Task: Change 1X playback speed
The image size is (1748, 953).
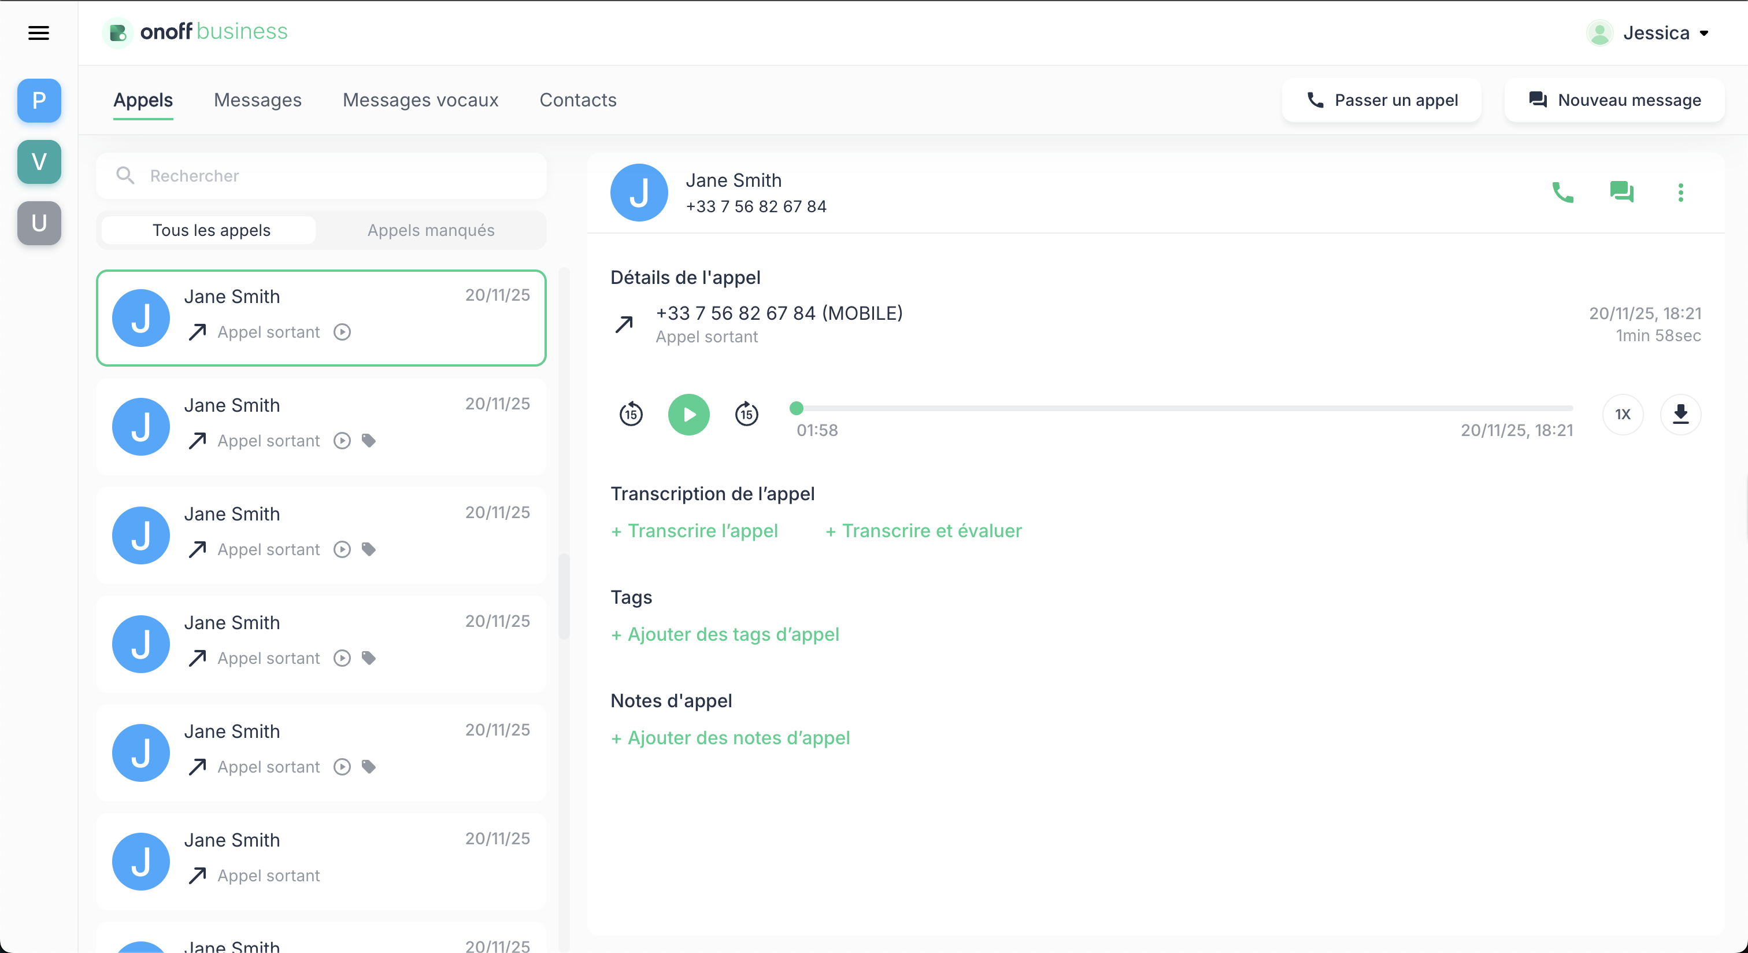Action: pyautogui.click(x=1623, y=414)
